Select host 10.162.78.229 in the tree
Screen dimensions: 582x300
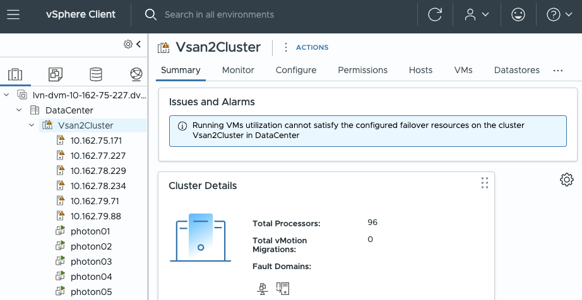click(x=98, y=171)
